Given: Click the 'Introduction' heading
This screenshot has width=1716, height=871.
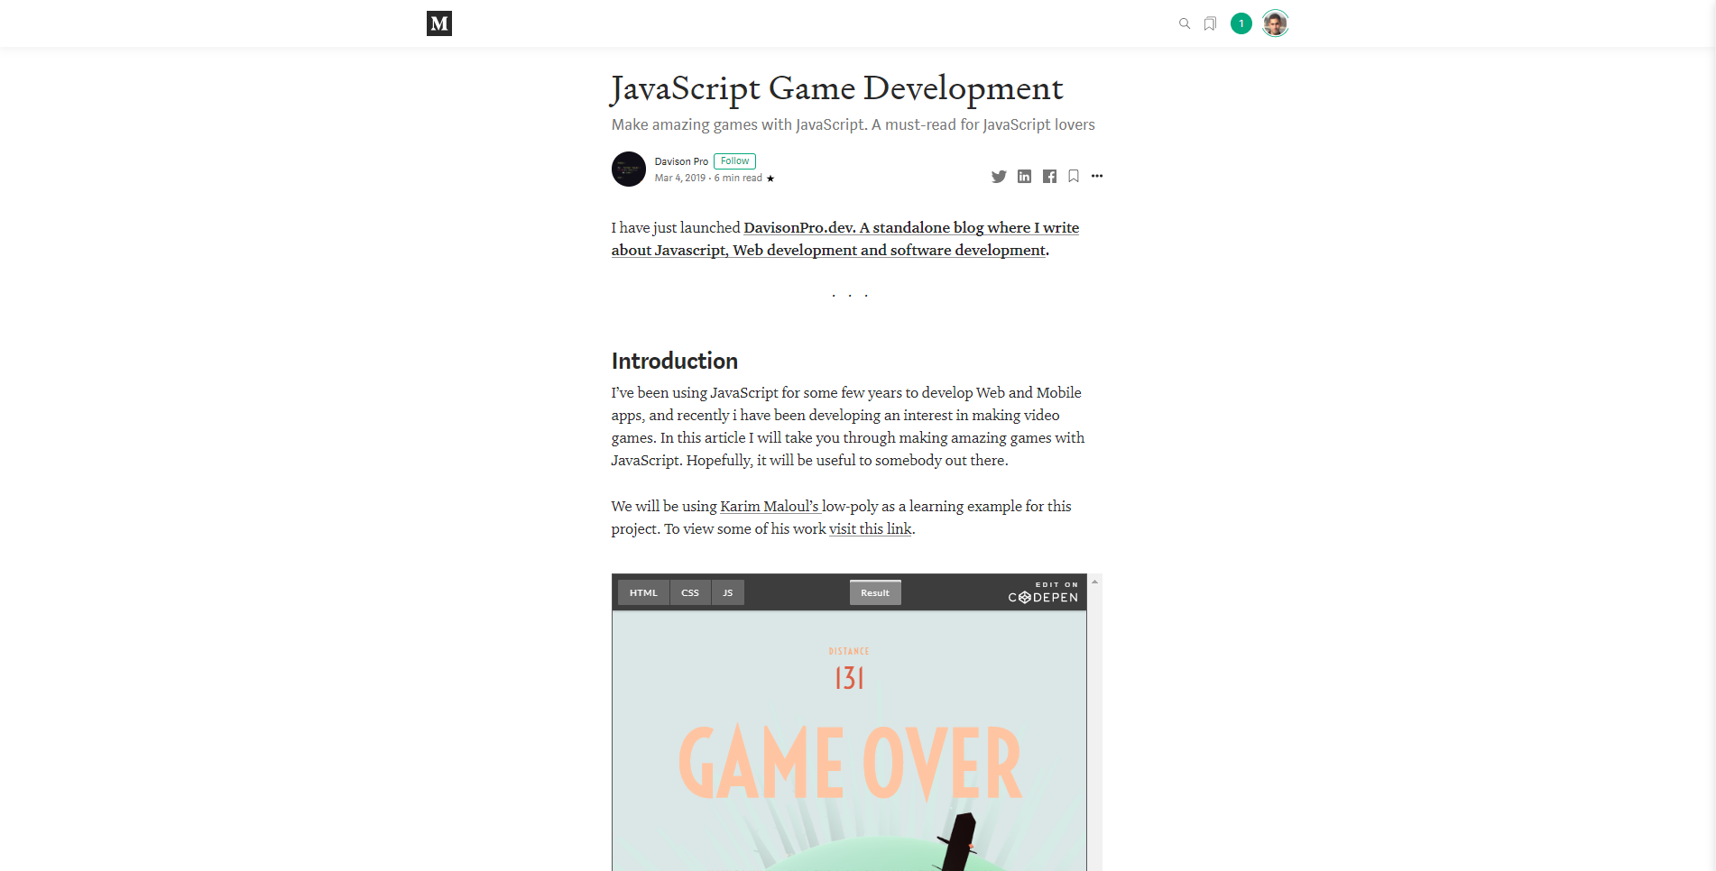Looking at the screenshot, I should pos(675,362).
